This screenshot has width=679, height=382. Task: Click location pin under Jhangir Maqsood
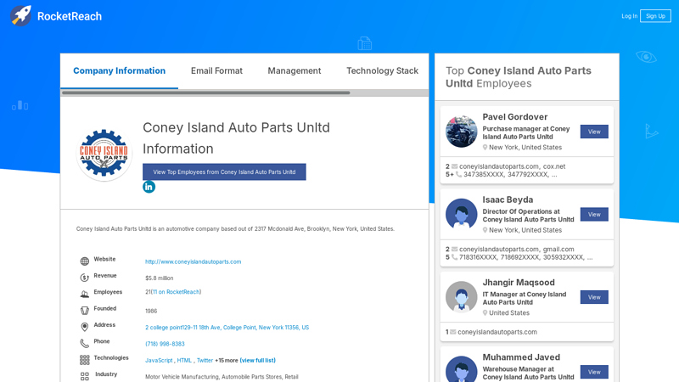point(485,312)
